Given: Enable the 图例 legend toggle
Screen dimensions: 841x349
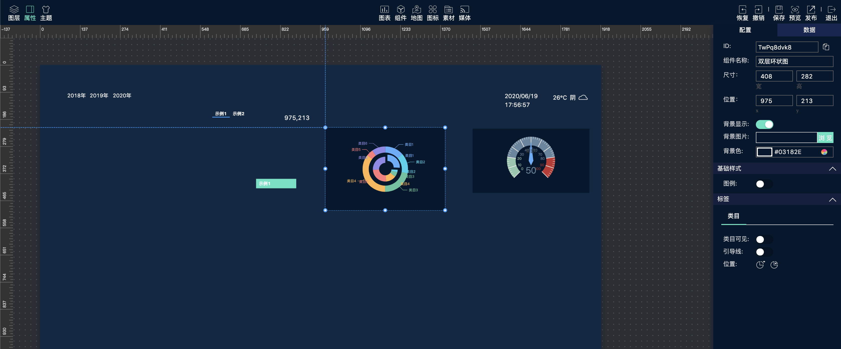Looking at the screenshot, I should tap(764, 184).
